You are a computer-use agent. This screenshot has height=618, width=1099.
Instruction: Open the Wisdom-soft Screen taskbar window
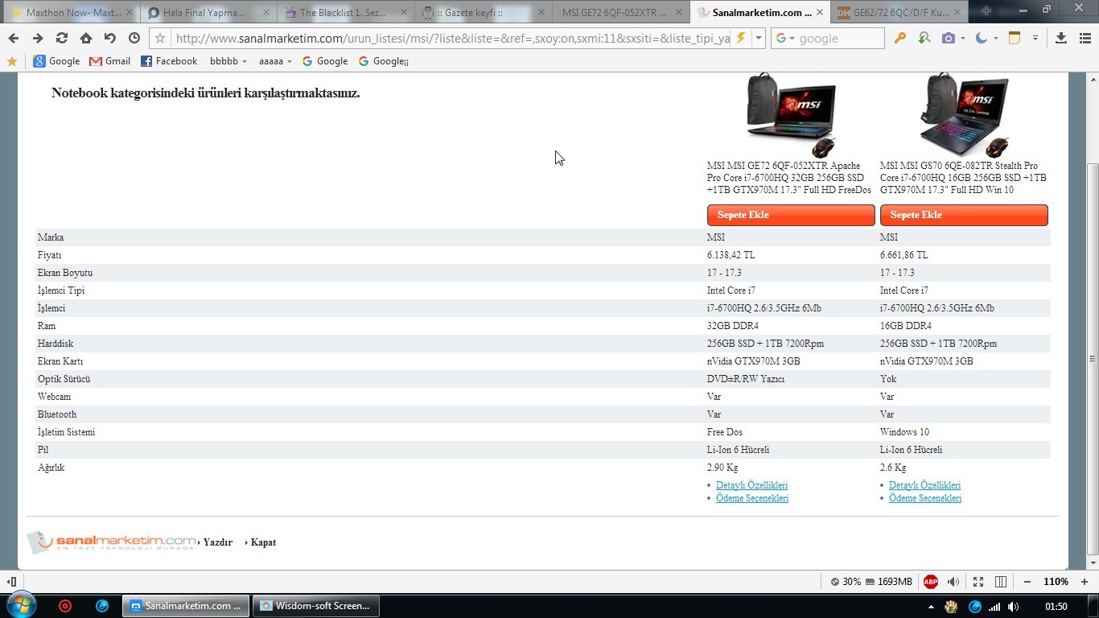pos(315,606)
